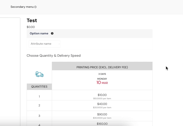This screenshot has width=183, height=126.
Task: Click the Monday 10 Mar delivery date
Action: (x=102, y=81)
